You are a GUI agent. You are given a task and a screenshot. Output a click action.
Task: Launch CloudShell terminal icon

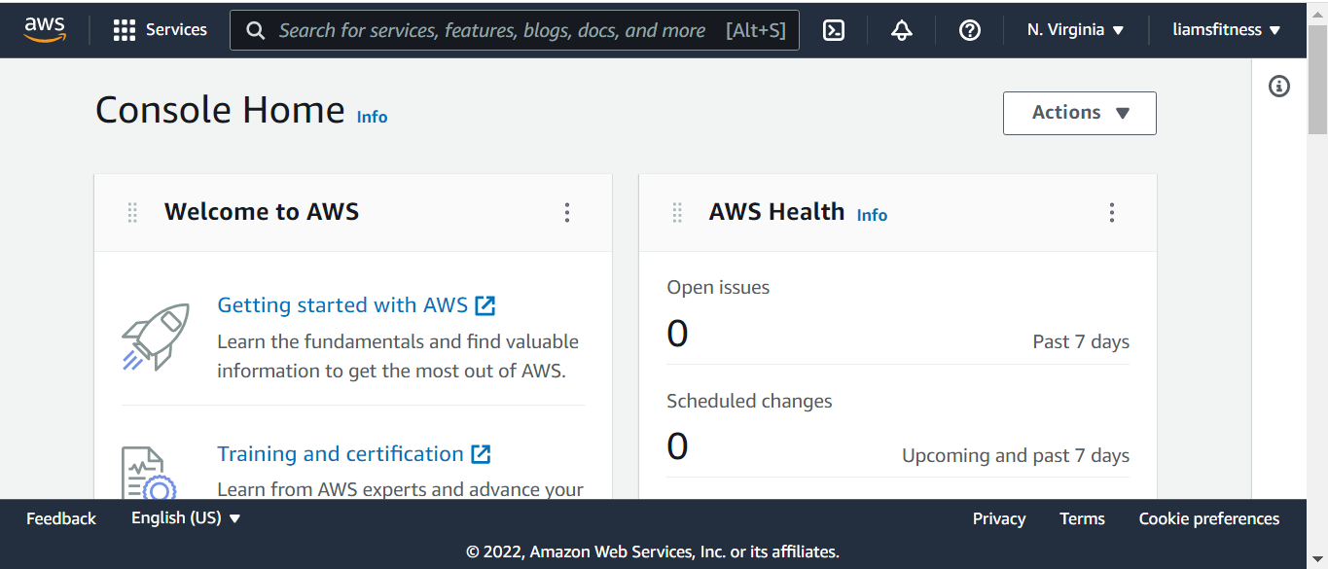click(x=834, y=30)
